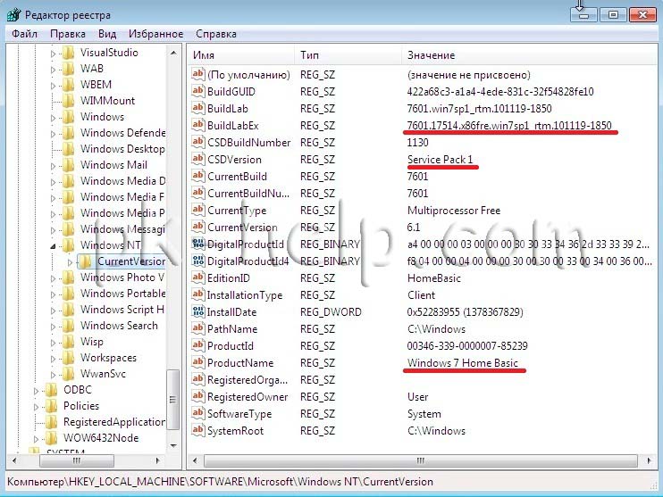Click the Windows Mail folder icon

[68, 165]
